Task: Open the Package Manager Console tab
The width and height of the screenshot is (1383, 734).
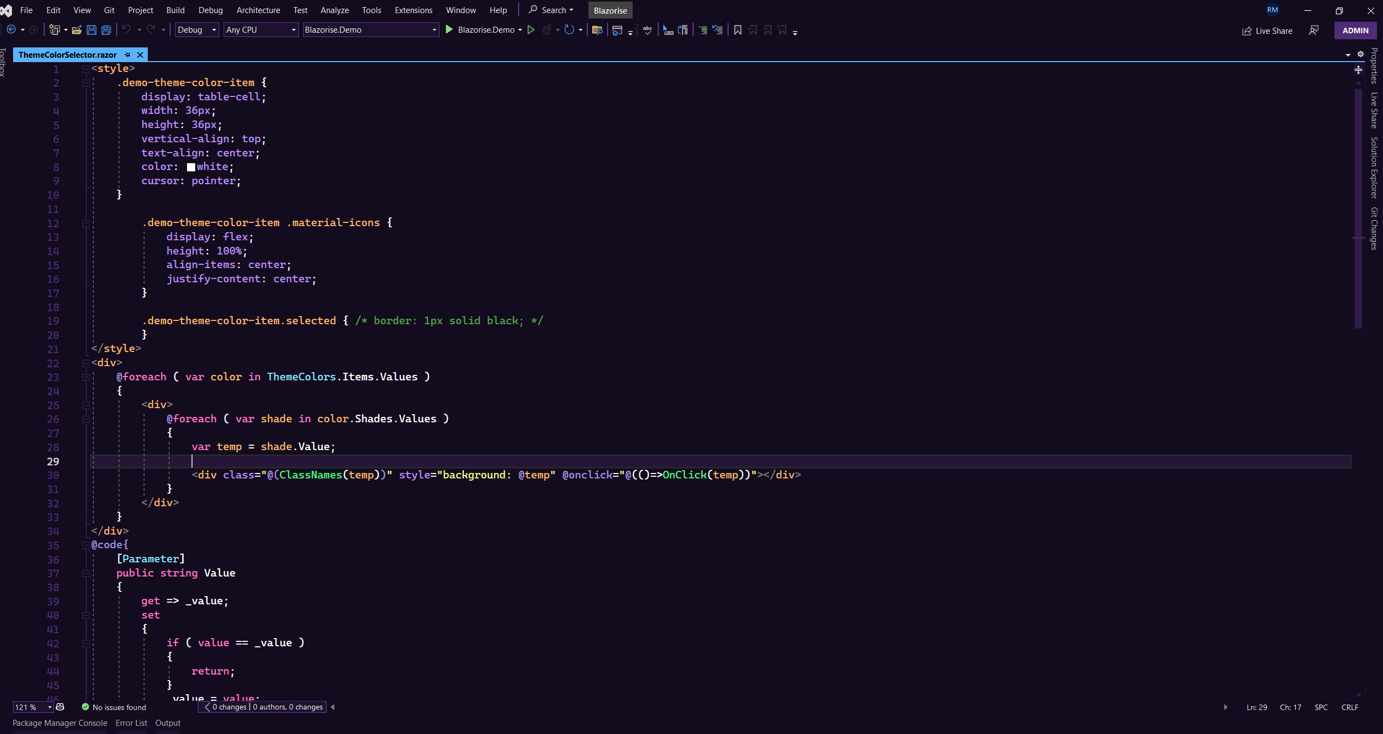Action: [x=60, y=723]
